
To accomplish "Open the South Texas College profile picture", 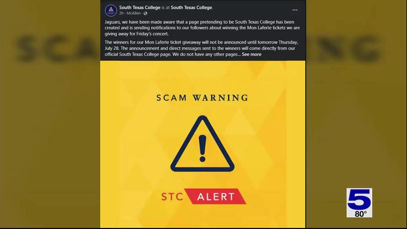I will [x=111, y=10].
